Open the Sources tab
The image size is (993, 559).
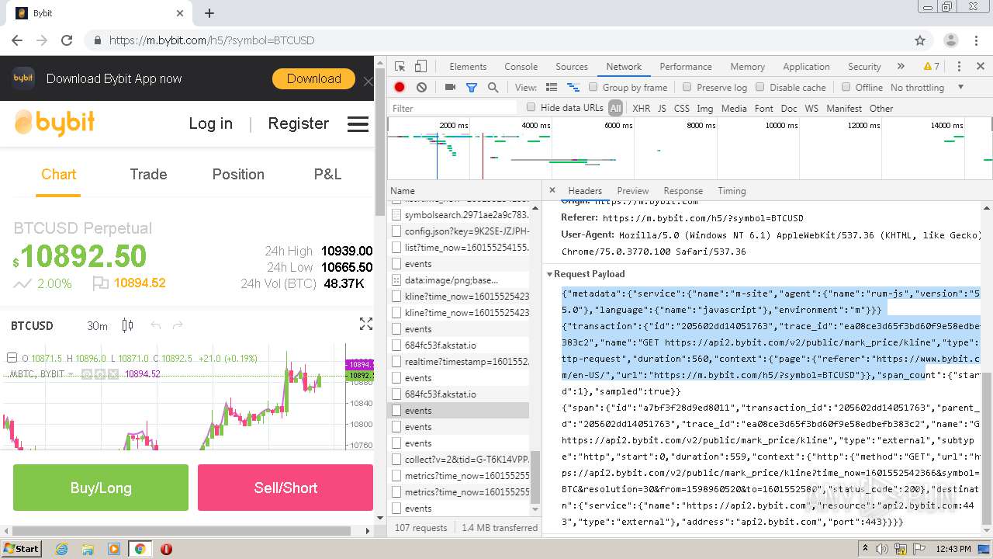pyautogui.click(x=572, y=67)
